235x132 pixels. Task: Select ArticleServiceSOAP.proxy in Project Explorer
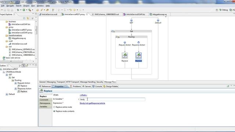[x=22, y=33]
